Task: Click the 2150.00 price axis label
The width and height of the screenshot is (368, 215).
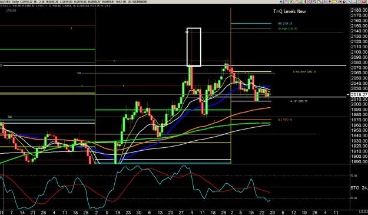Action: point(359,26)
